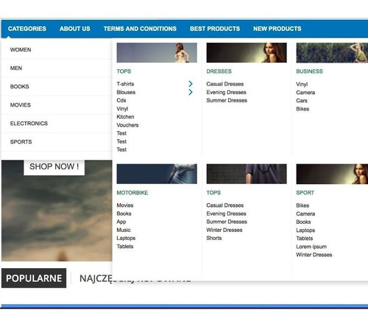Open Tablets link under Sport
The image size is (368, 324).
pyautogui.click(x=305, y=239)
